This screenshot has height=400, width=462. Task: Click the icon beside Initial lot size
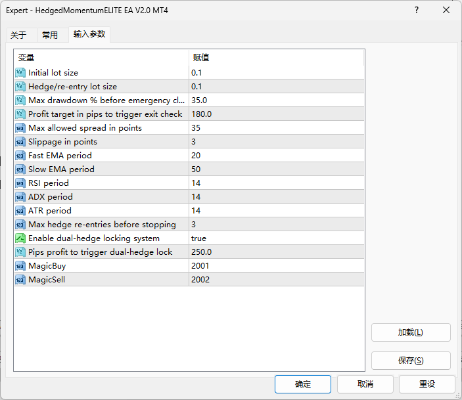pos(20,73)
